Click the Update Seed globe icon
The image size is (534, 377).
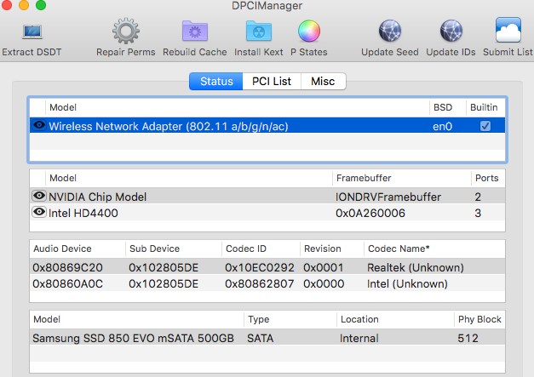389,31
